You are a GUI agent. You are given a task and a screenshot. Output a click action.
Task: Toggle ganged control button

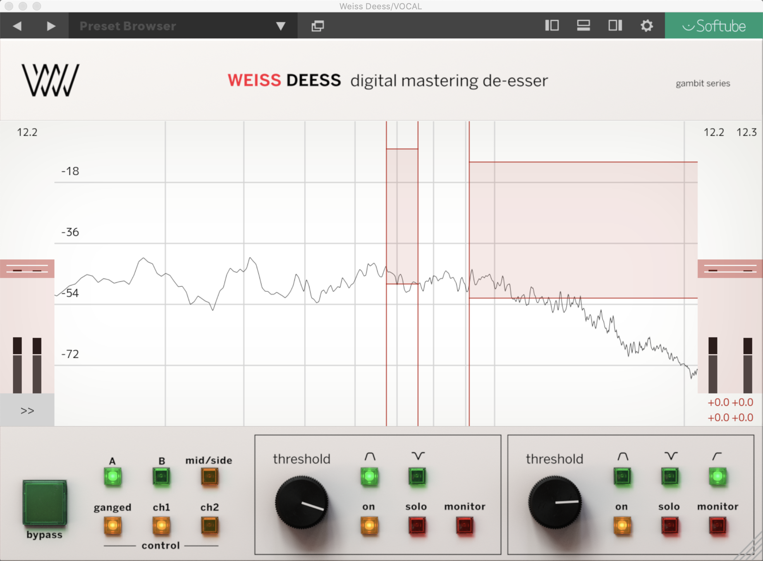(113, 525)
